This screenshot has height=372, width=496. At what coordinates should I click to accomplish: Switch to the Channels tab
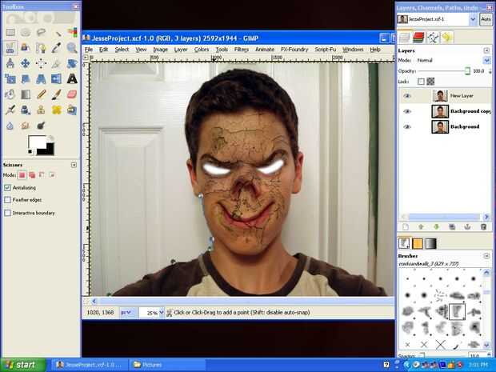click(418, 38)
